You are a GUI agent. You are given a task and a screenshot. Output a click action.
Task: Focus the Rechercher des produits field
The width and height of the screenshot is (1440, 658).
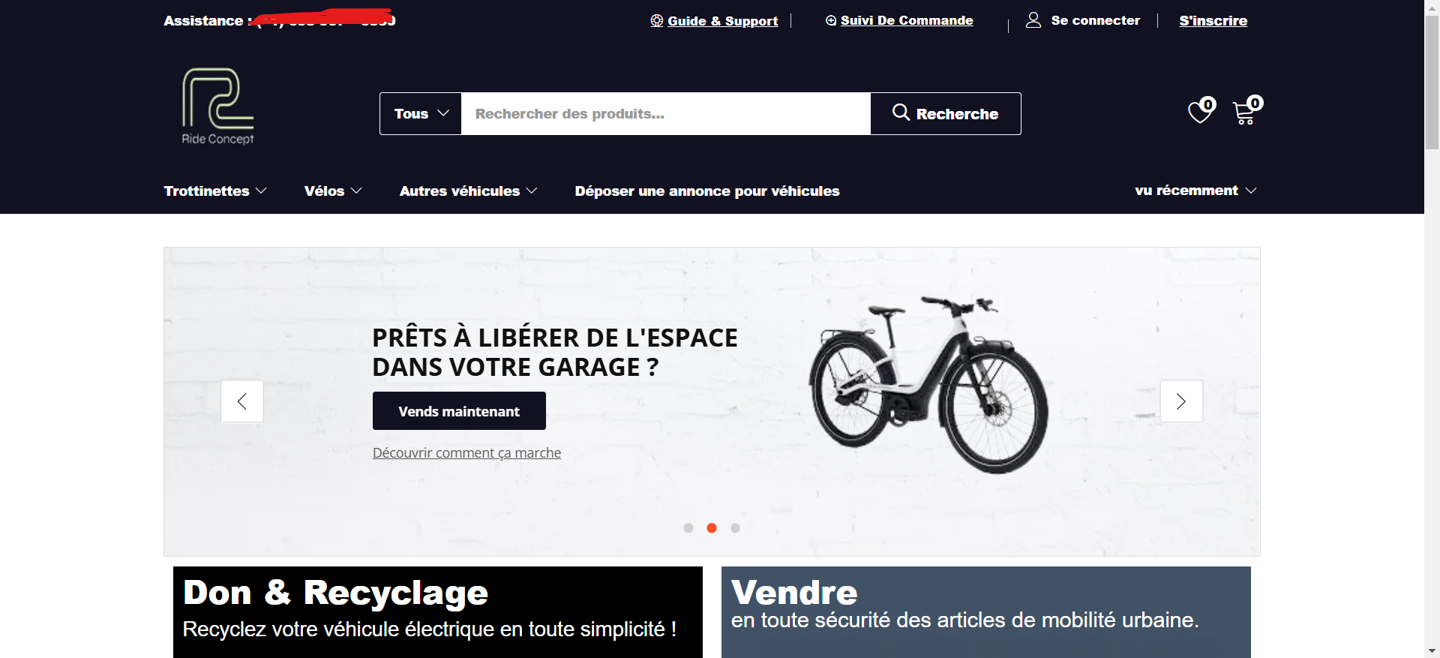[666, 114]
